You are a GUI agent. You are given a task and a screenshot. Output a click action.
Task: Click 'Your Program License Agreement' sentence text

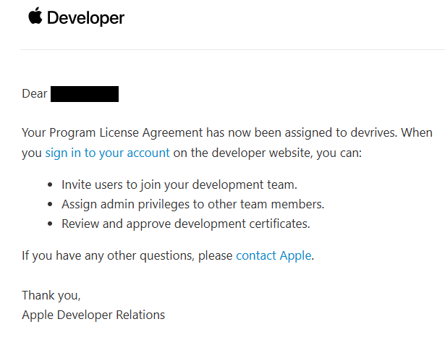[112, 133]
